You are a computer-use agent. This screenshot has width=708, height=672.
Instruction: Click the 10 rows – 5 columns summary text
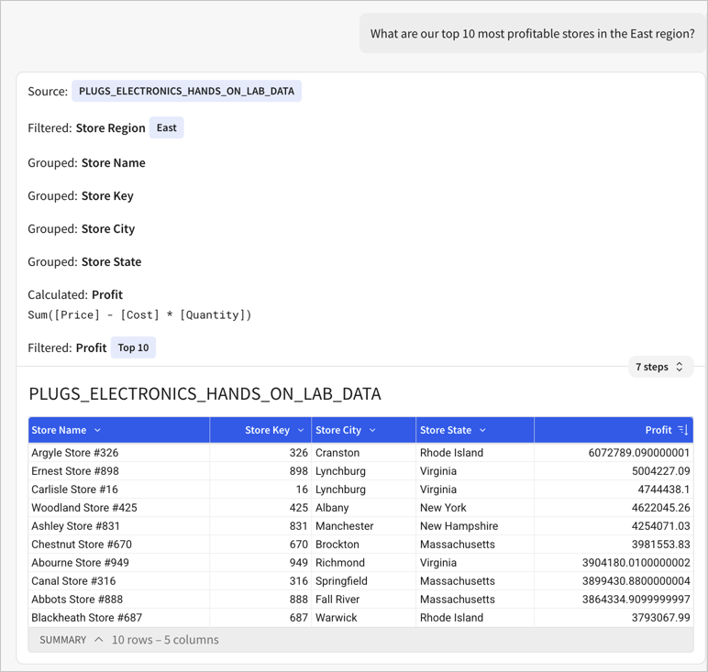click(165, 640)
